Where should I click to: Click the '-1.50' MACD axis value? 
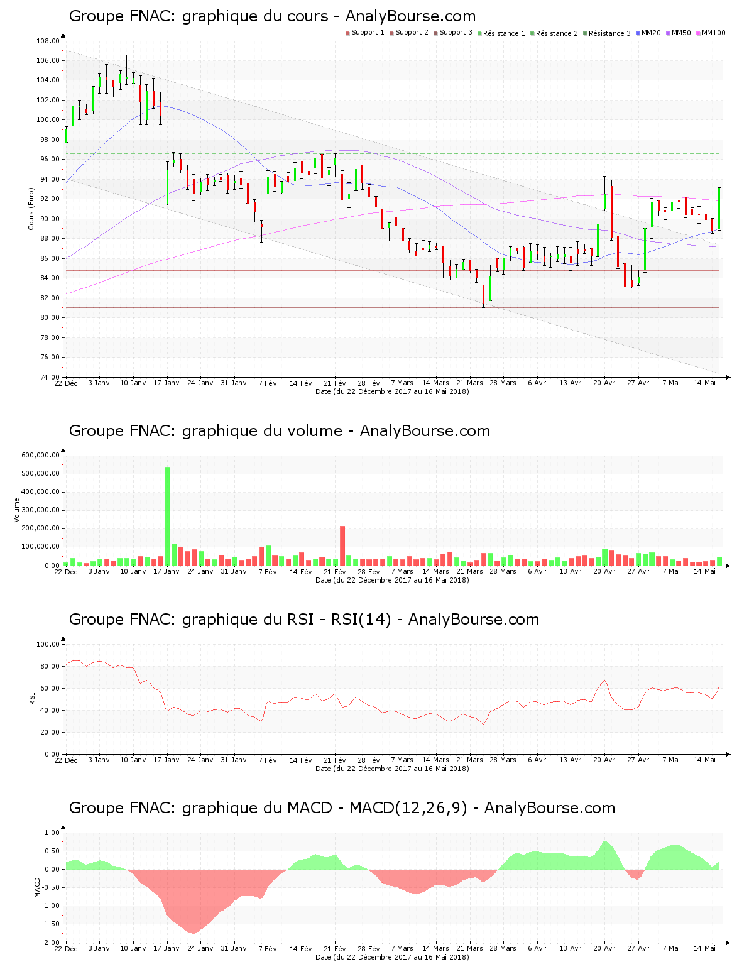(50, 924)
